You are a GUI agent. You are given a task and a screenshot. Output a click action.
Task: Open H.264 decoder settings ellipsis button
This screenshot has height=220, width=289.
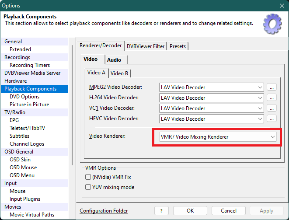272,98
